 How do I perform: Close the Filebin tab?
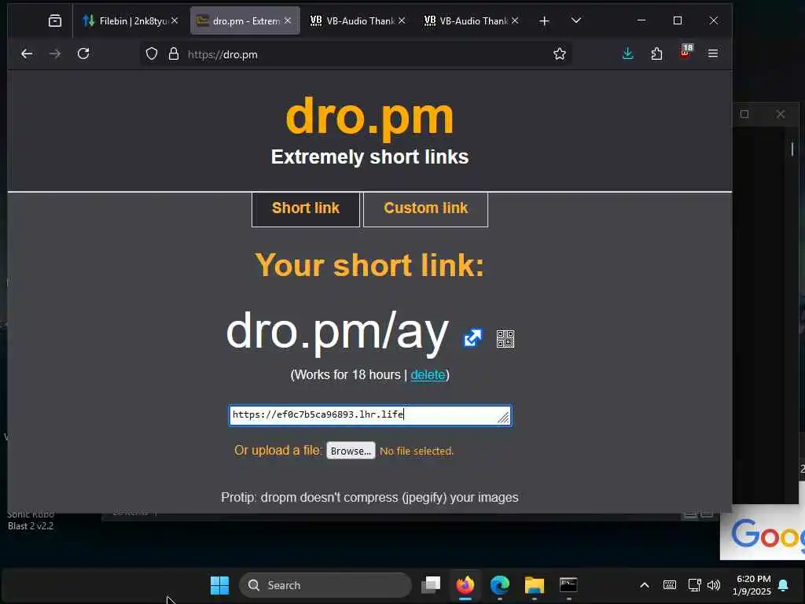(x=175, y=20)
